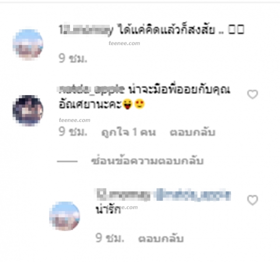
Task: Collapse replies via ซ่อนข้อความตอบกลับ
Action: [147, 161]
